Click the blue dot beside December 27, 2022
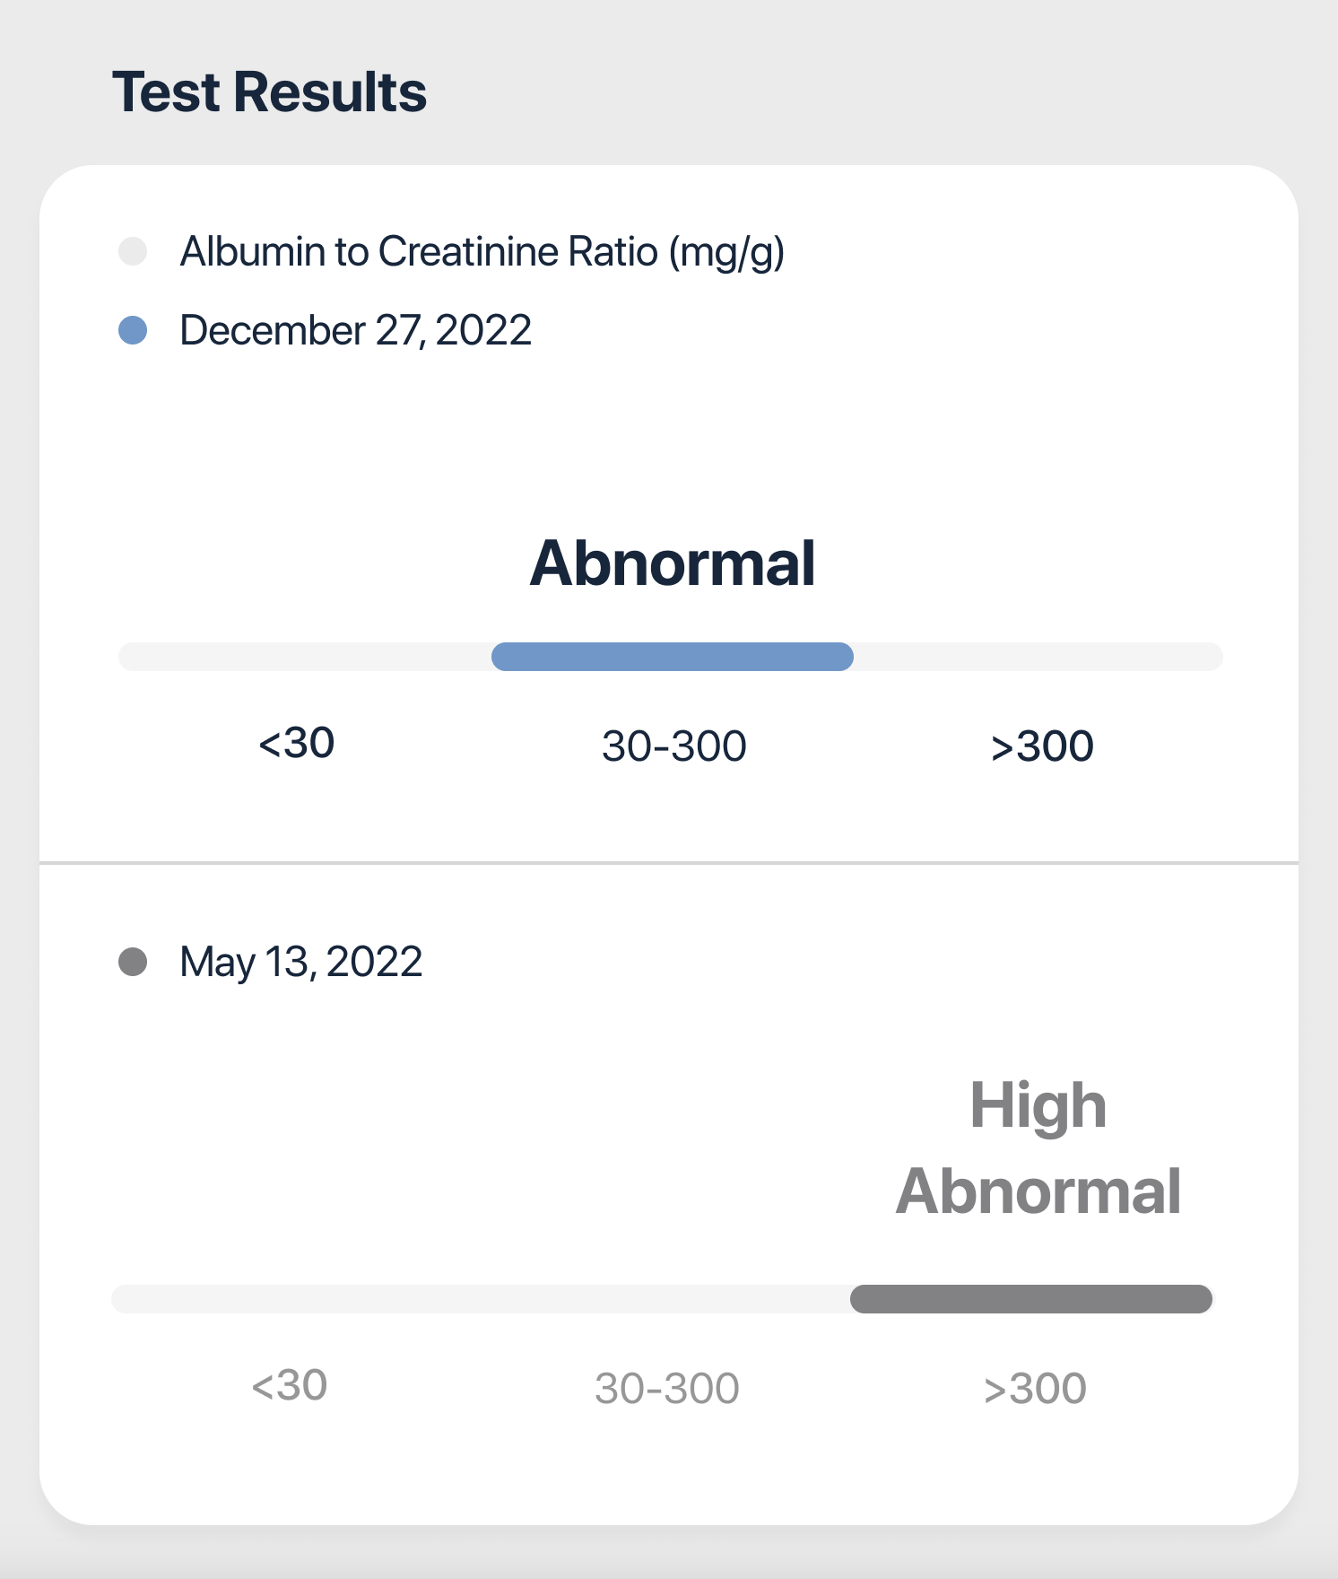Image resolution: width=1338 pixels, height=1579 pixels. (x=133, y=330)
